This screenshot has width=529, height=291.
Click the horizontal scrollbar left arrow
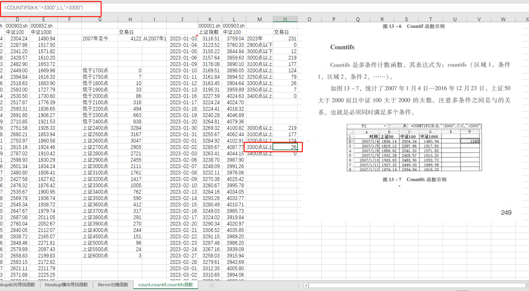click(306, 285)
